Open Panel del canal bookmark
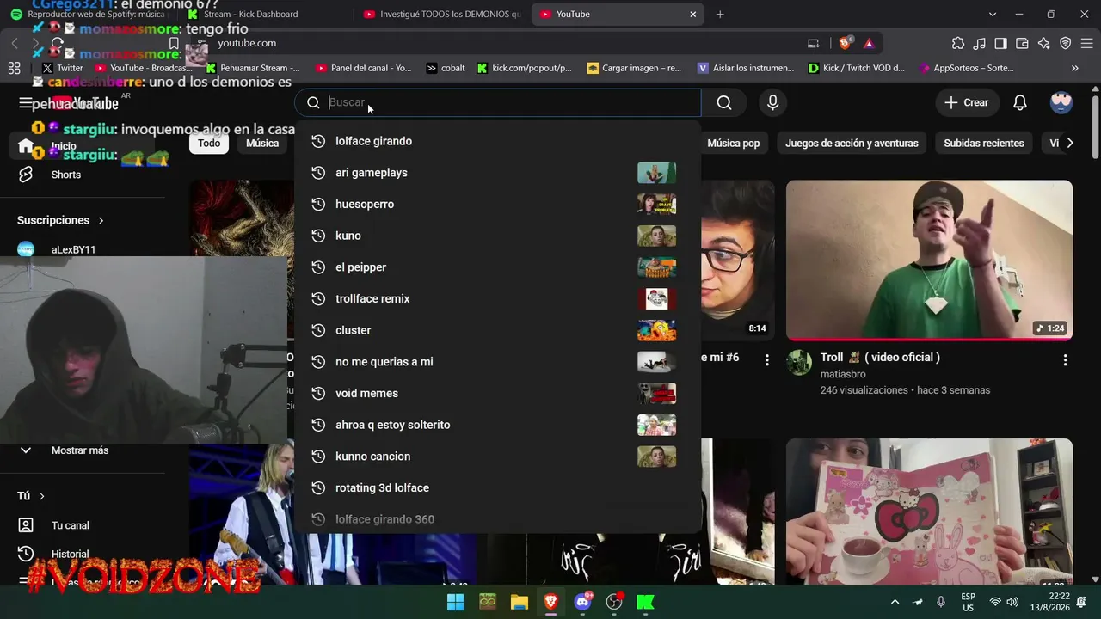The image size is (1101, 619). (364, 68)
